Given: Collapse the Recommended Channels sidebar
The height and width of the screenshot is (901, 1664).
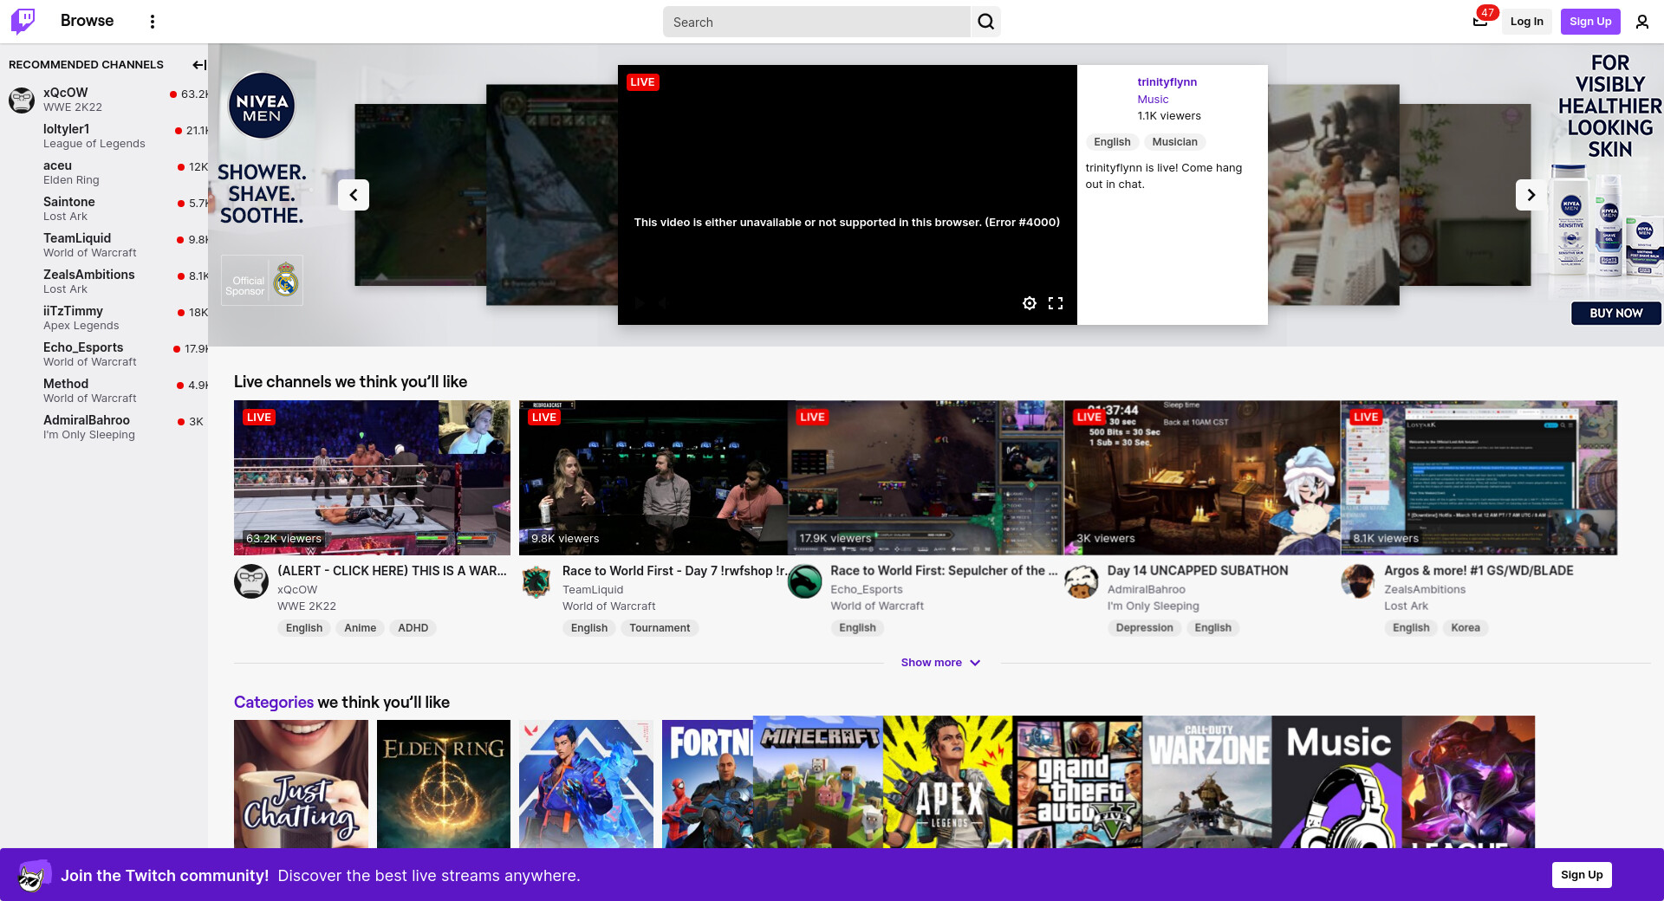Looking at the screenshot, I should pyautogui.click(x=198, y=65).
